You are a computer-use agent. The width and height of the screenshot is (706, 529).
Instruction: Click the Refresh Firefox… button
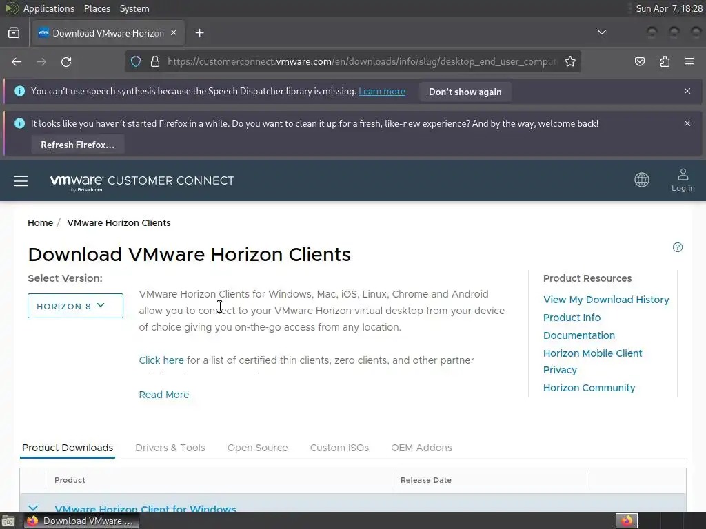pyautogui.click(x=78, y=145)
